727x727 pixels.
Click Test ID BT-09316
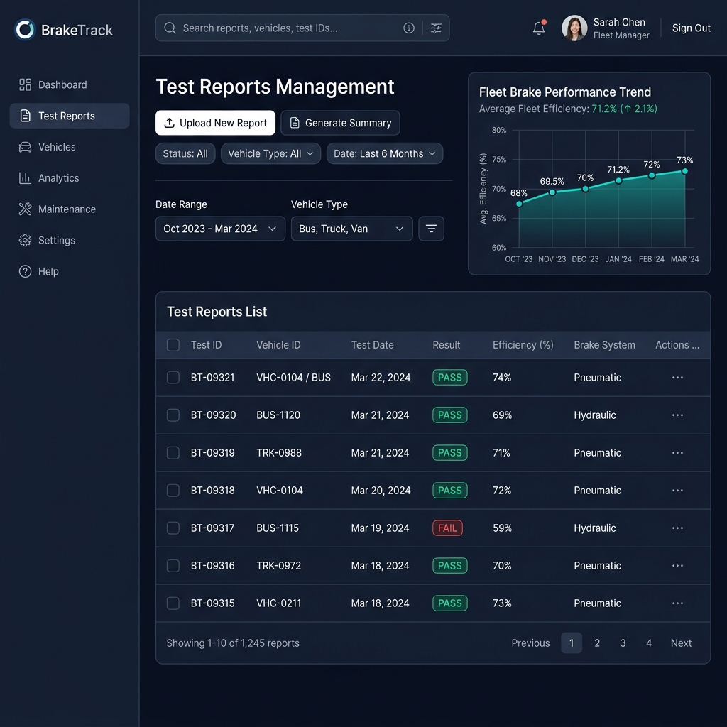point(213,566)
